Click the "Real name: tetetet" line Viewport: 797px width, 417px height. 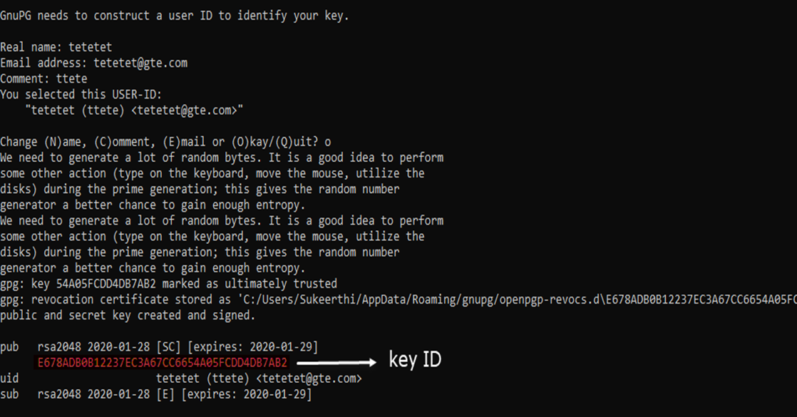tap(56, 47)
